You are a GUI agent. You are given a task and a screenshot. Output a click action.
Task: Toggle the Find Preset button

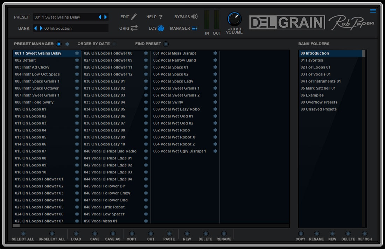(x=166, y=44)
